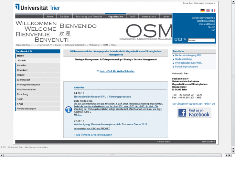
Task: Click the vertical scrollbar down arrow
Action: click(x=233, y=151)
